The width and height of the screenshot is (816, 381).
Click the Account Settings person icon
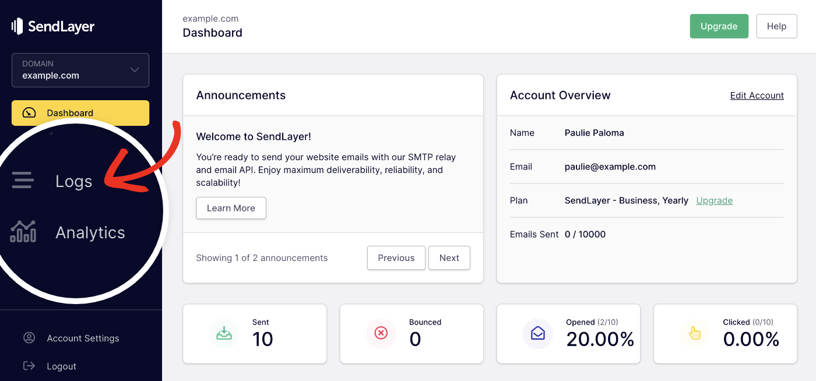[x=29, y=338]
